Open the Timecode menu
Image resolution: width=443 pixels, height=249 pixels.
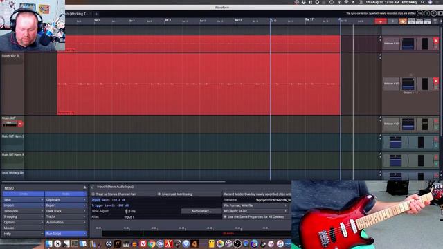click(x=24, y=211)
